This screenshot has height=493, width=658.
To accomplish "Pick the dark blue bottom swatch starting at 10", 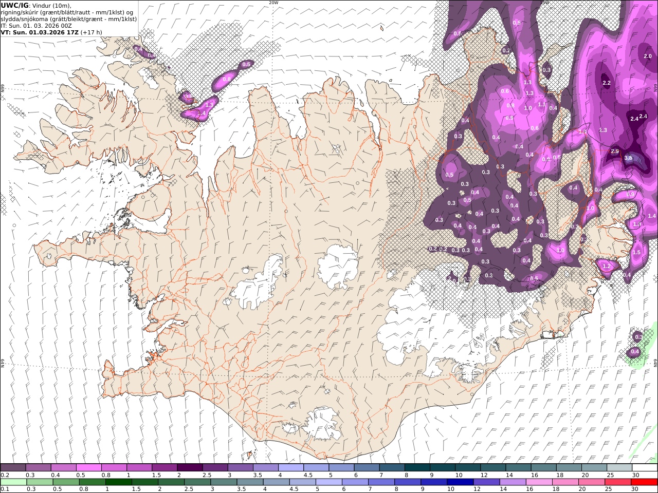I will pyautogui.click(x=459, y=482).
